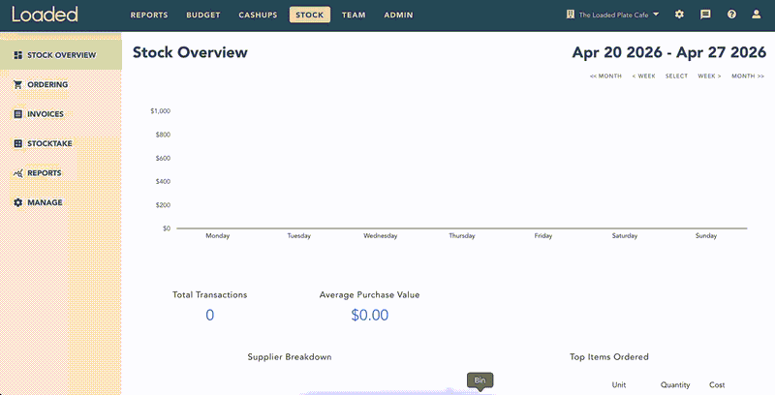Click the Total Transactions value 0
The image size is (775, 395).
(x=209, y=315)
